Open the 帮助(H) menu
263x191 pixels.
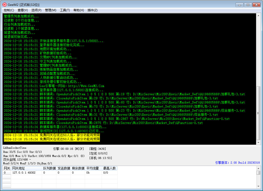coord(79,10)
